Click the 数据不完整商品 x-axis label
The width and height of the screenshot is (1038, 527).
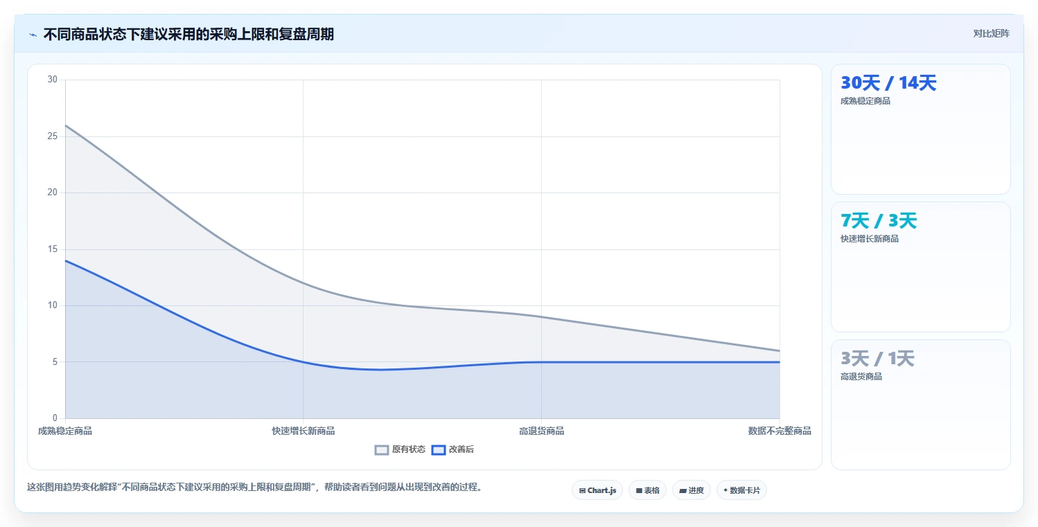click(x=780, y=431)
